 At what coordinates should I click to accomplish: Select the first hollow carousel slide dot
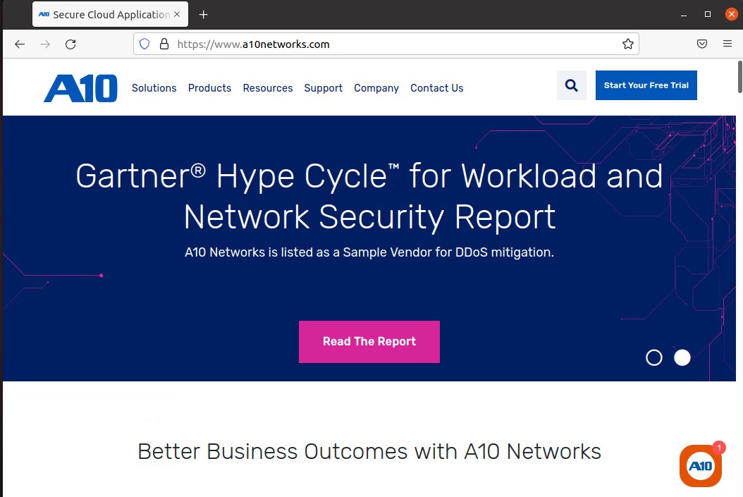654,357
